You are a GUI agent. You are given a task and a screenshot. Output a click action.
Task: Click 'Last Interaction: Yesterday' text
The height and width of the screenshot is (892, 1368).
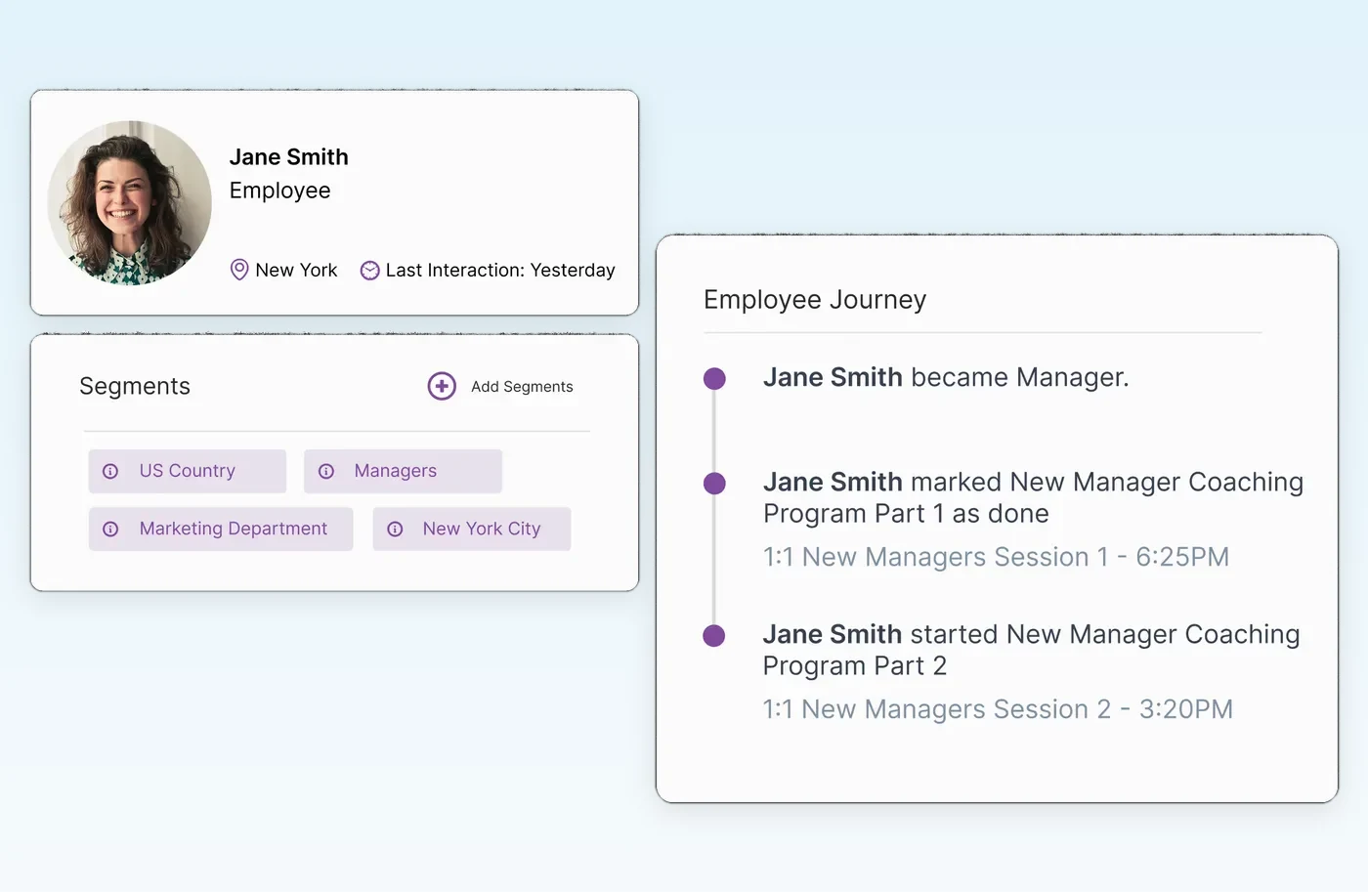[x=500, y=270]
